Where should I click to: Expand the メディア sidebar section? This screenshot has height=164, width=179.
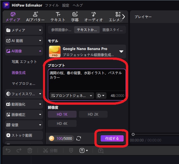coord(24,30)
